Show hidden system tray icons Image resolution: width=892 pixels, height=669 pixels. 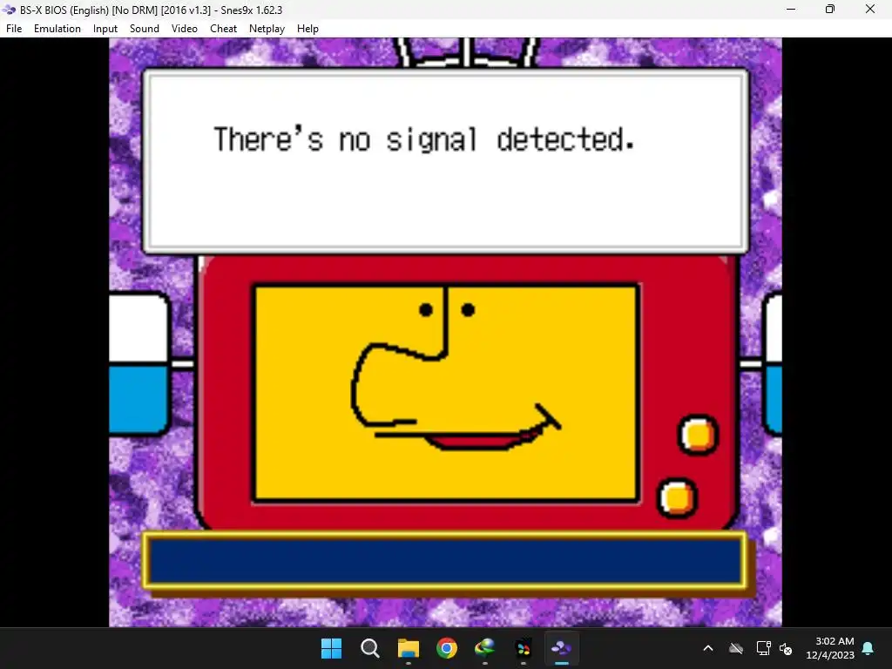pos(708,648)
